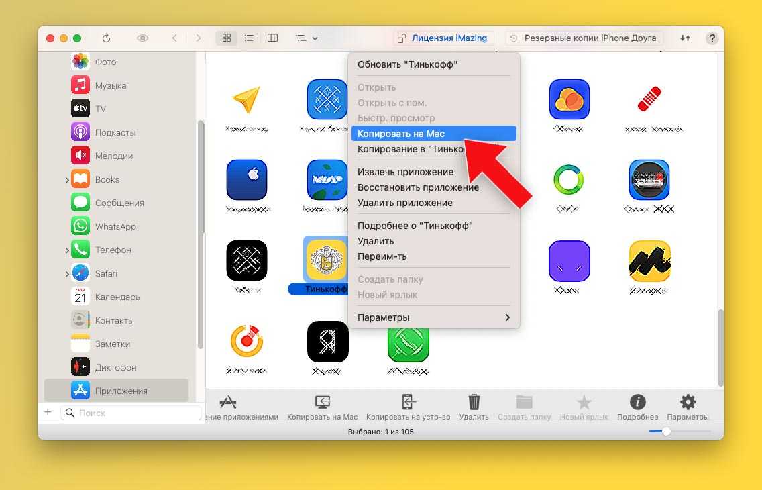Viewport: 762px width, 490px height.
Task: Click the gear "Параметры" toolbar icon
Action: tap(688, 403)
